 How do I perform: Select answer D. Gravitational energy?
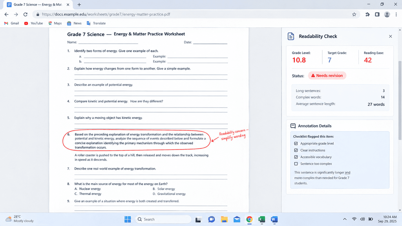click(x=169, y=194)
